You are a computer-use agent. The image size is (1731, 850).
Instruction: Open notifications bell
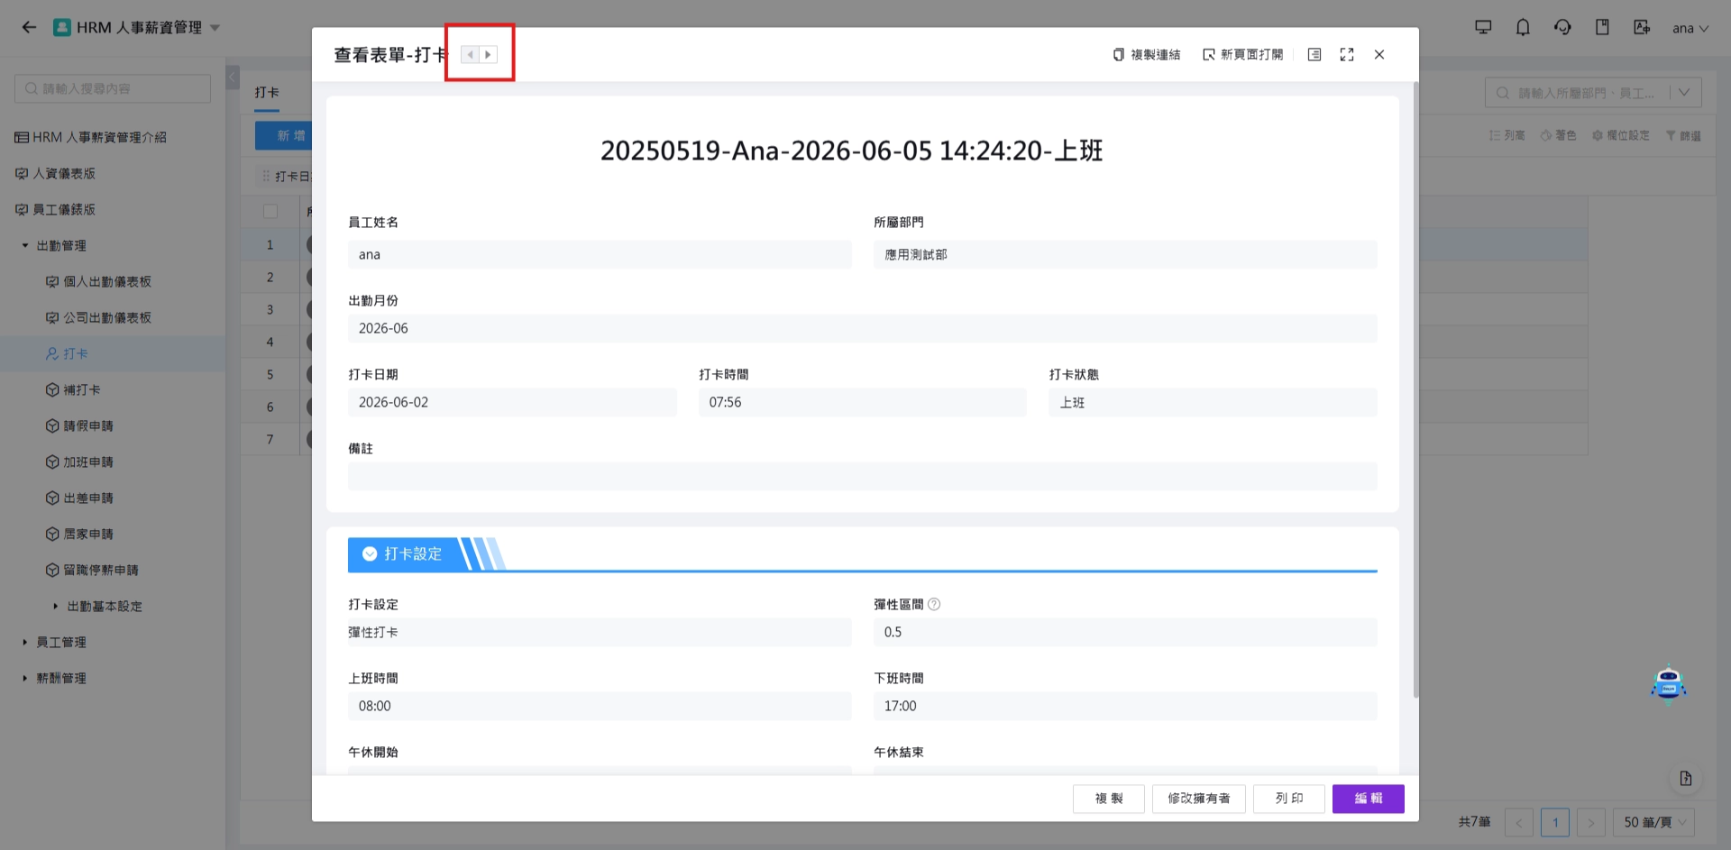[x=1523, y=27]
